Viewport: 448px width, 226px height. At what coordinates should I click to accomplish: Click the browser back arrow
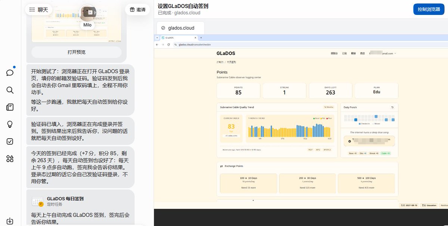coord(158,44)
